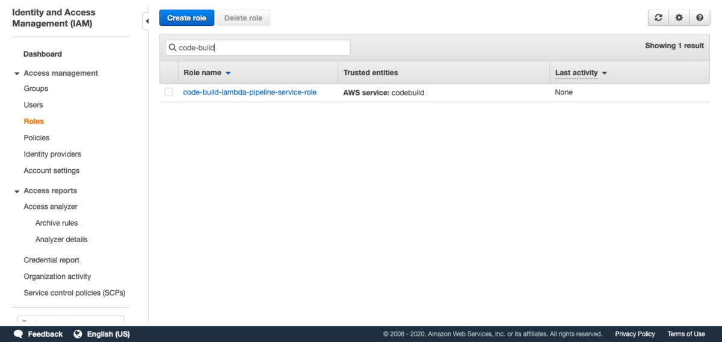Go to Groups in sidebar

point(36,89)
